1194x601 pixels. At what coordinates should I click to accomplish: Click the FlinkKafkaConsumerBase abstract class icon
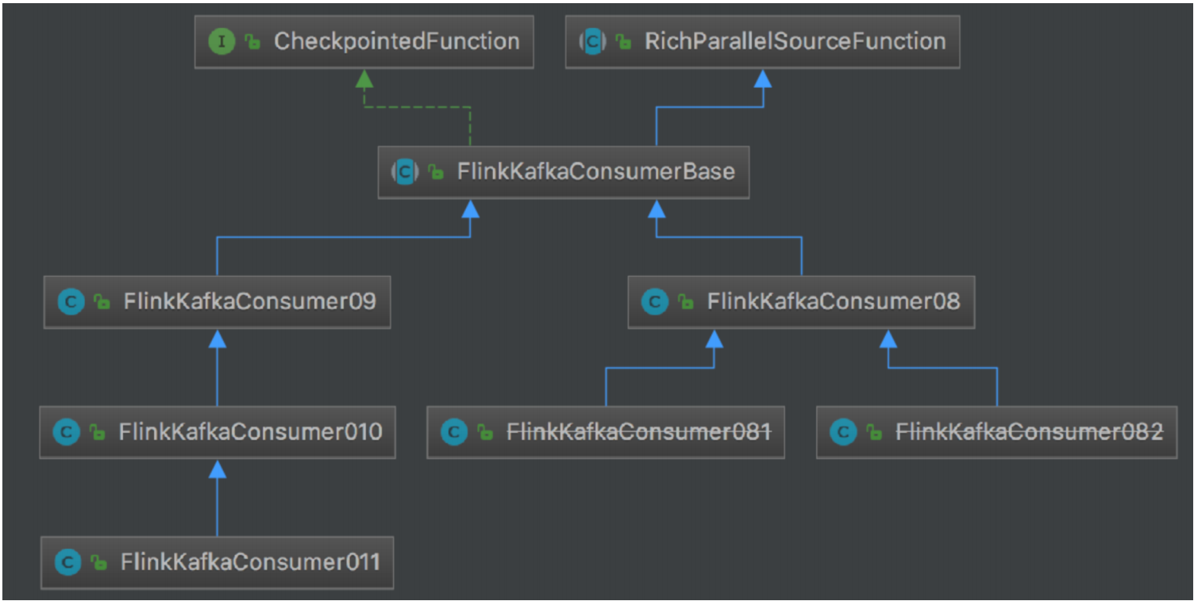(405, 171)
